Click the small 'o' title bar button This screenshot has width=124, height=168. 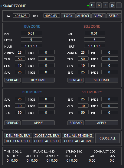click(x=99, y=5)
